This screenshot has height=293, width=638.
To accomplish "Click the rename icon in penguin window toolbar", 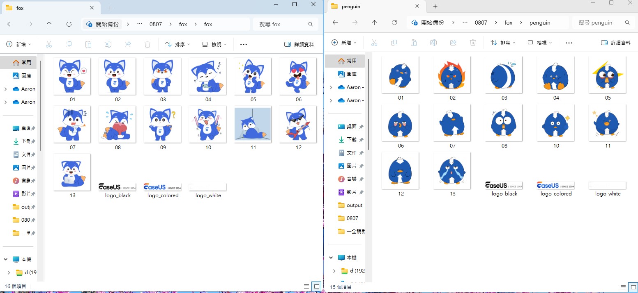I will [x=433, y=43].
